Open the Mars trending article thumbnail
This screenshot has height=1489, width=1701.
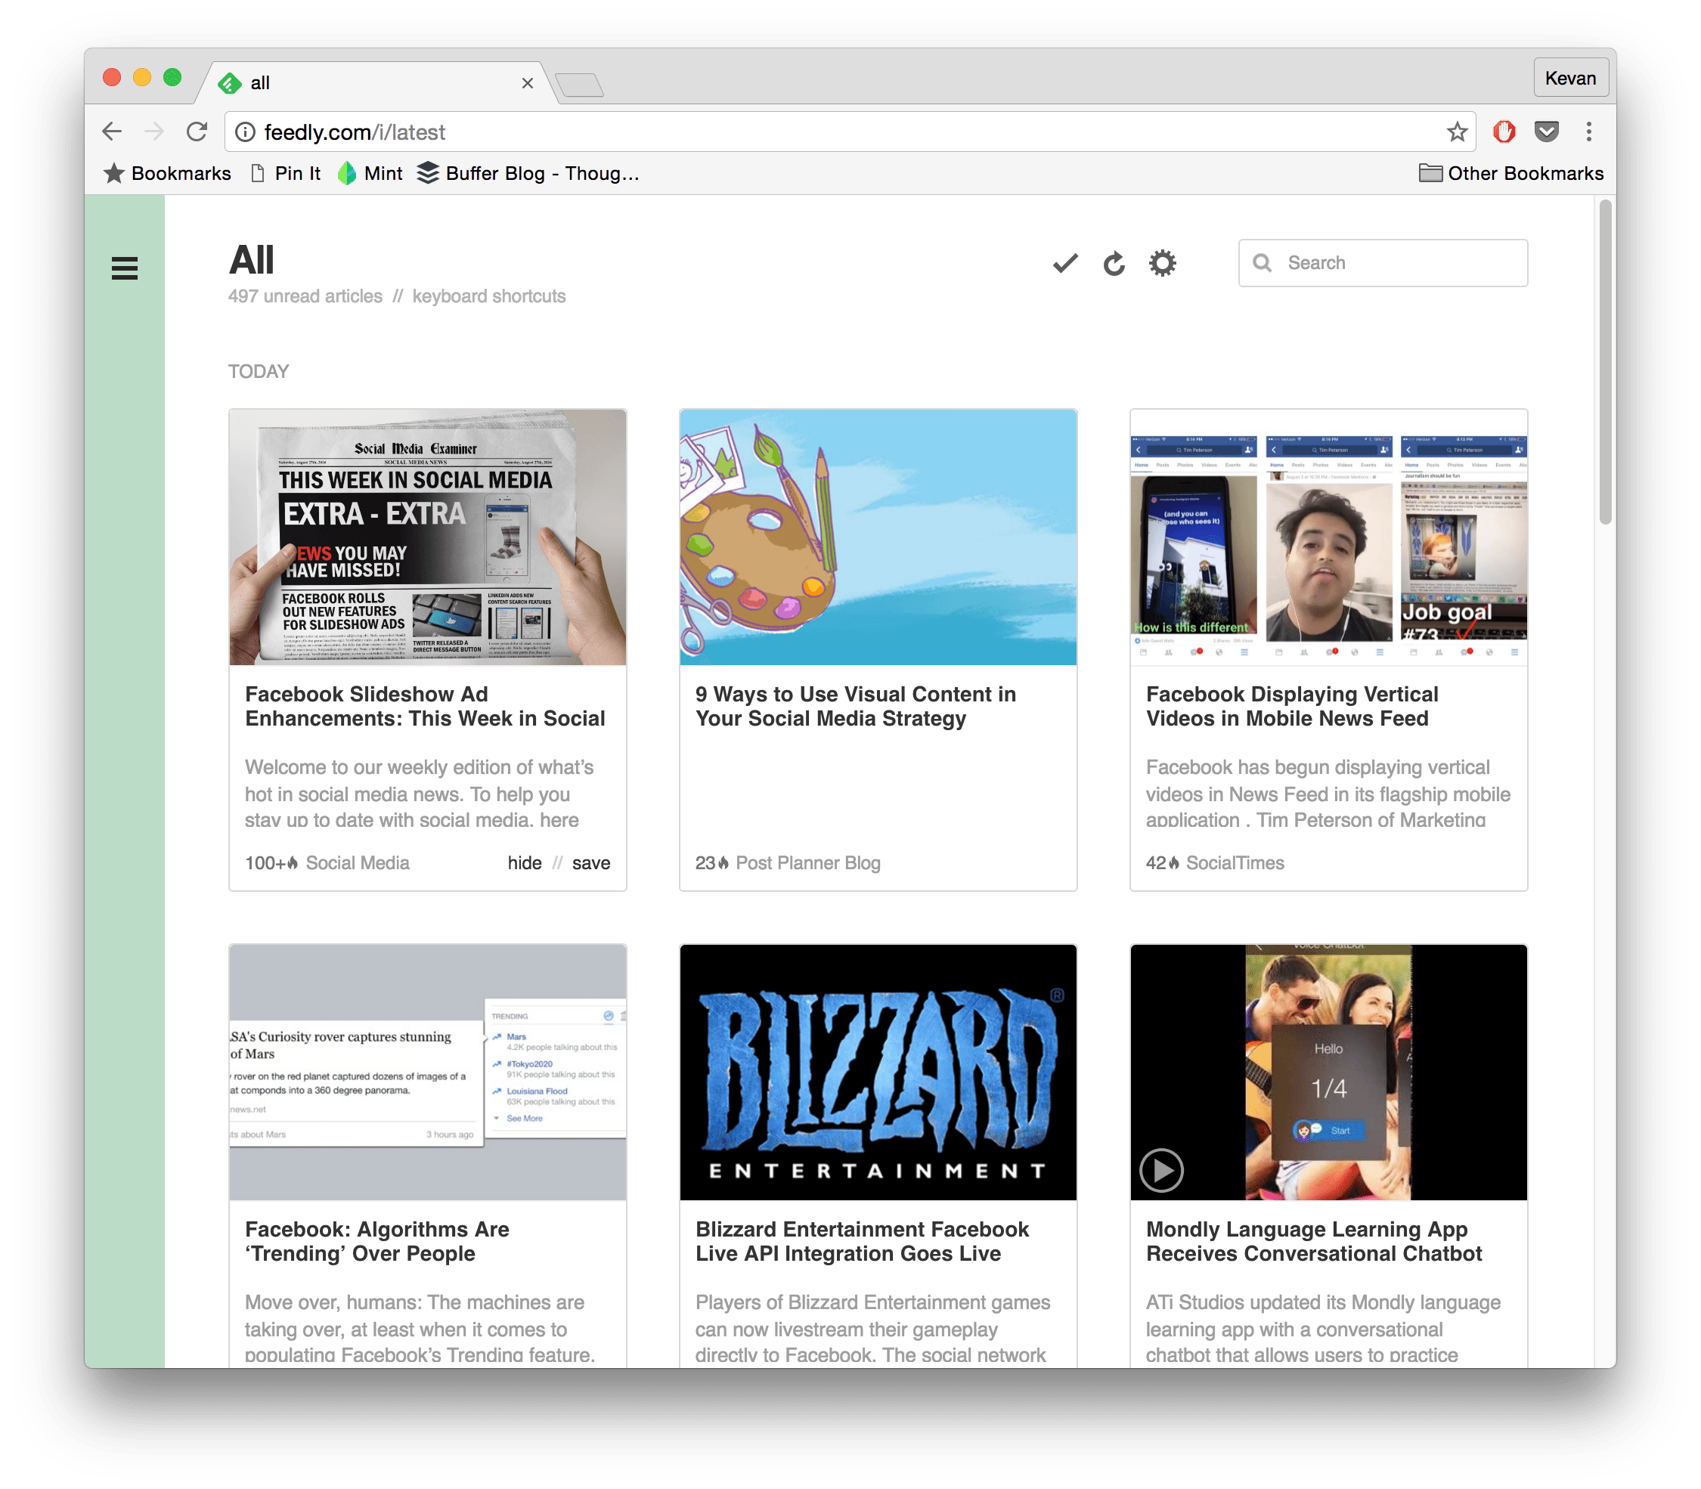427,1072
